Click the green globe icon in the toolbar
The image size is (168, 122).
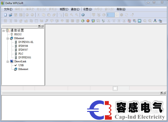pyautogui.click(x=83, y=21)
